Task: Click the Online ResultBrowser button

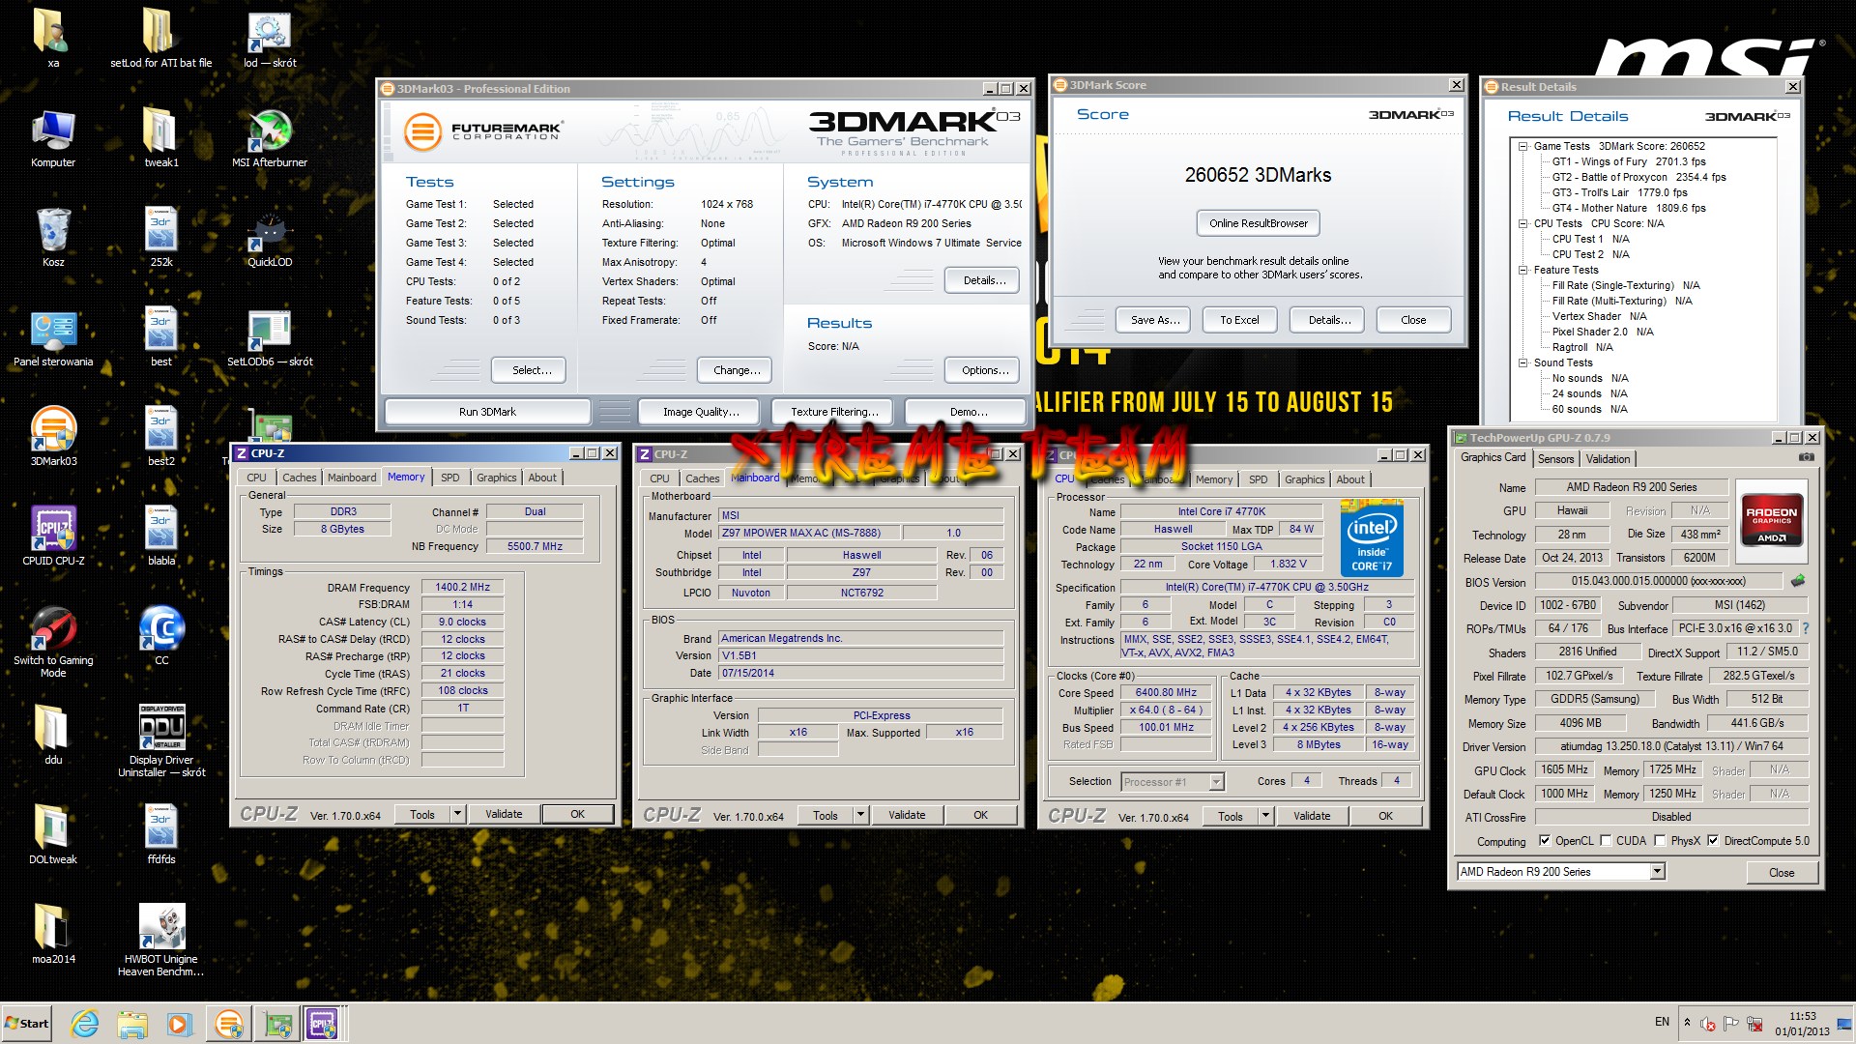Action: pos(1258,223)
